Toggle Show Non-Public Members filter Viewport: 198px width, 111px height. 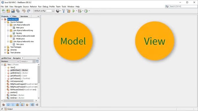click(18, 105)
